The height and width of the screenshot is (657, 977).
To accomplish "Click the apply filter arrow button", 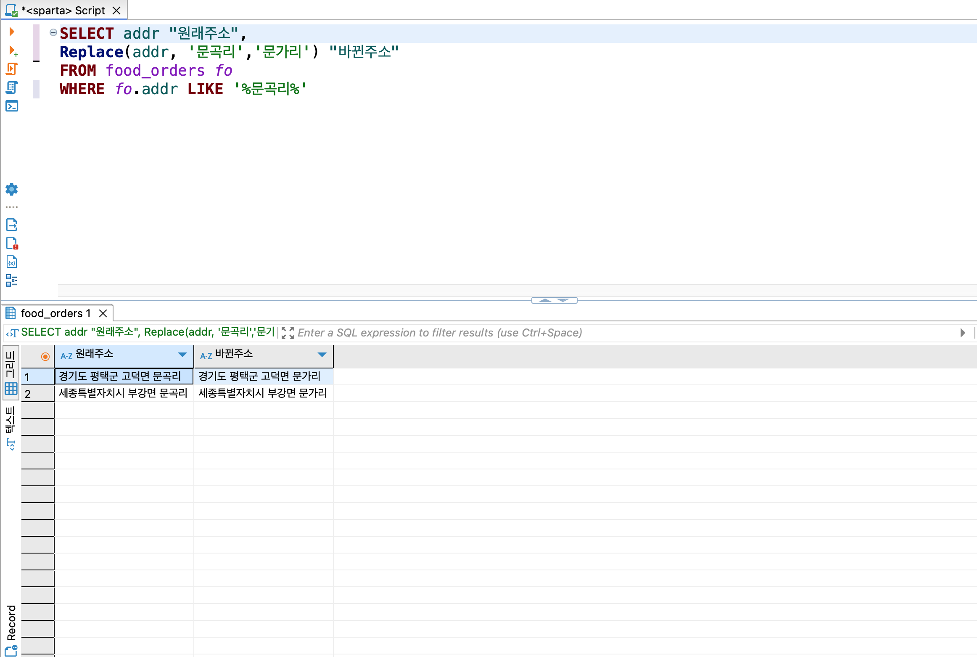I will click(x=963, y=333).
